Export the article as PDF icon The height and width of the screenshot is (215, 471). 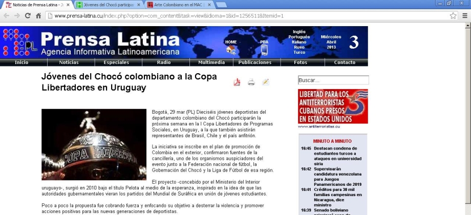pos(237,82)
